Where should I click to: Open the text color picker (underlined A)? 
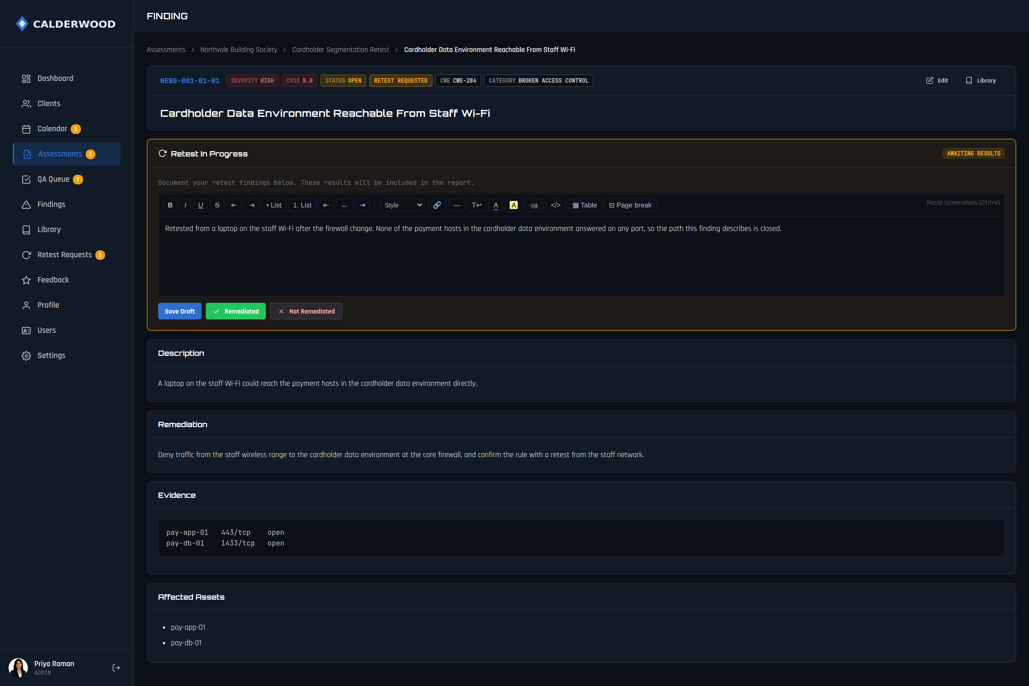(x=496, y=205)
